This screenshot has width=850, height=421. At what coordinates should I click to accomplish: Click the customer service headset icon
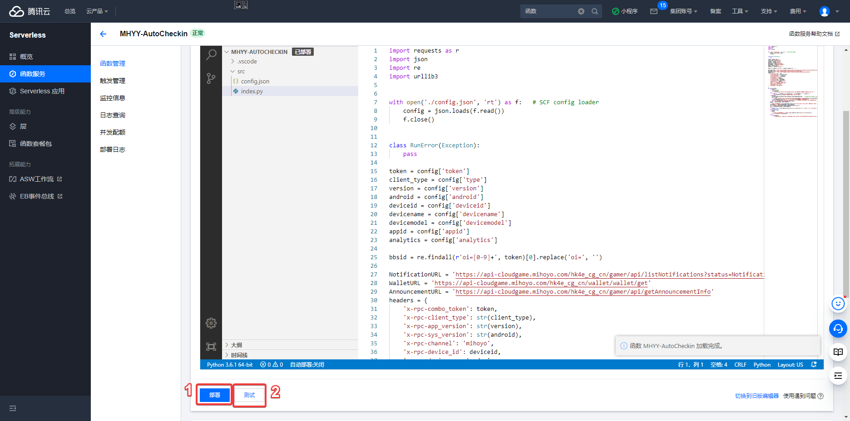pos(838,329)
